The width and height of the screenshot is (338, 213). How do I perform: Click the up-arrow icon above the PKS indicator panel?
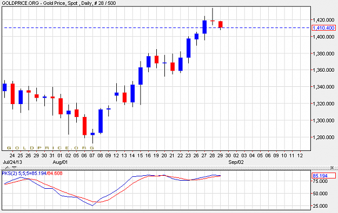pyautogui.click(x=7, y=168)
